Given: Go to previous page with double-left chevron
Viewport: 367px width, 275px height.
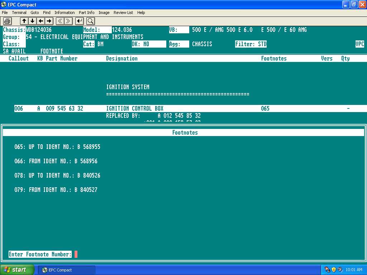Looking at the screenshot, I should click(60, 21).
